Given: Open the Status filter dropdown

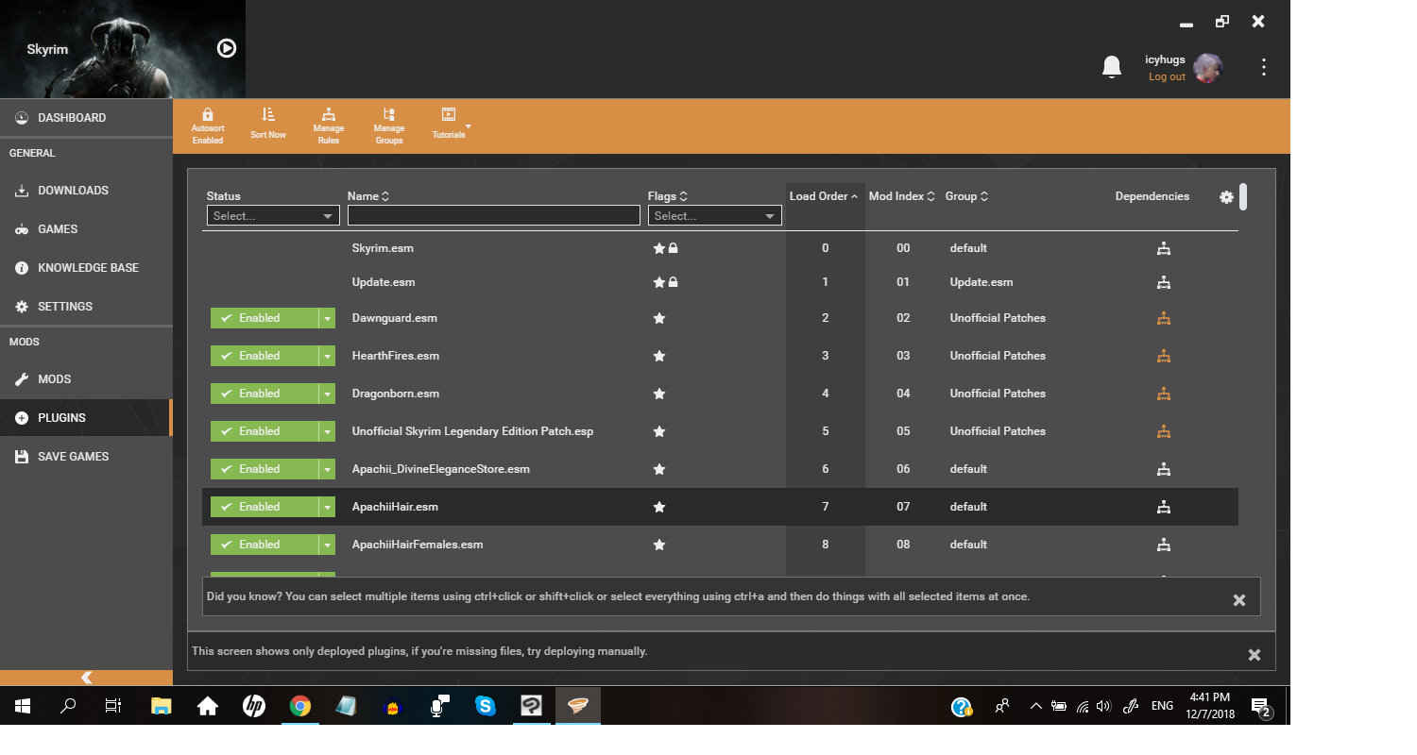Looking at the screenshot, I should point(273,216).
